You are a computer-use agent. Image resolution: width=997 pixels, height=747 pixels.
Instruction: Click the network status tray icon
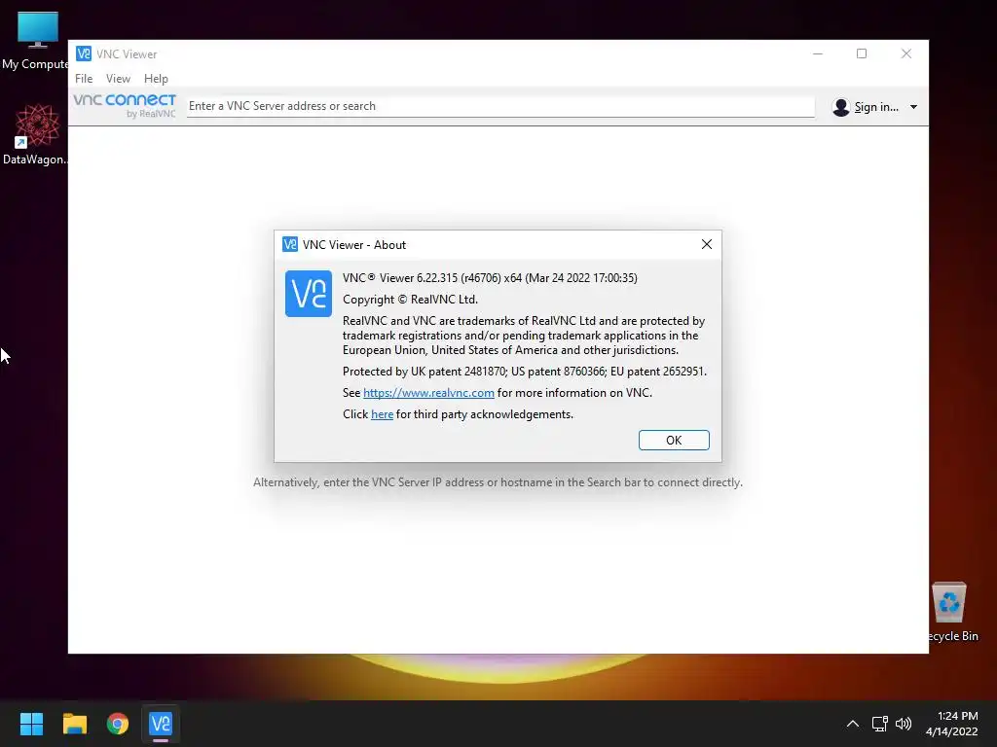[x=879, y=724]
